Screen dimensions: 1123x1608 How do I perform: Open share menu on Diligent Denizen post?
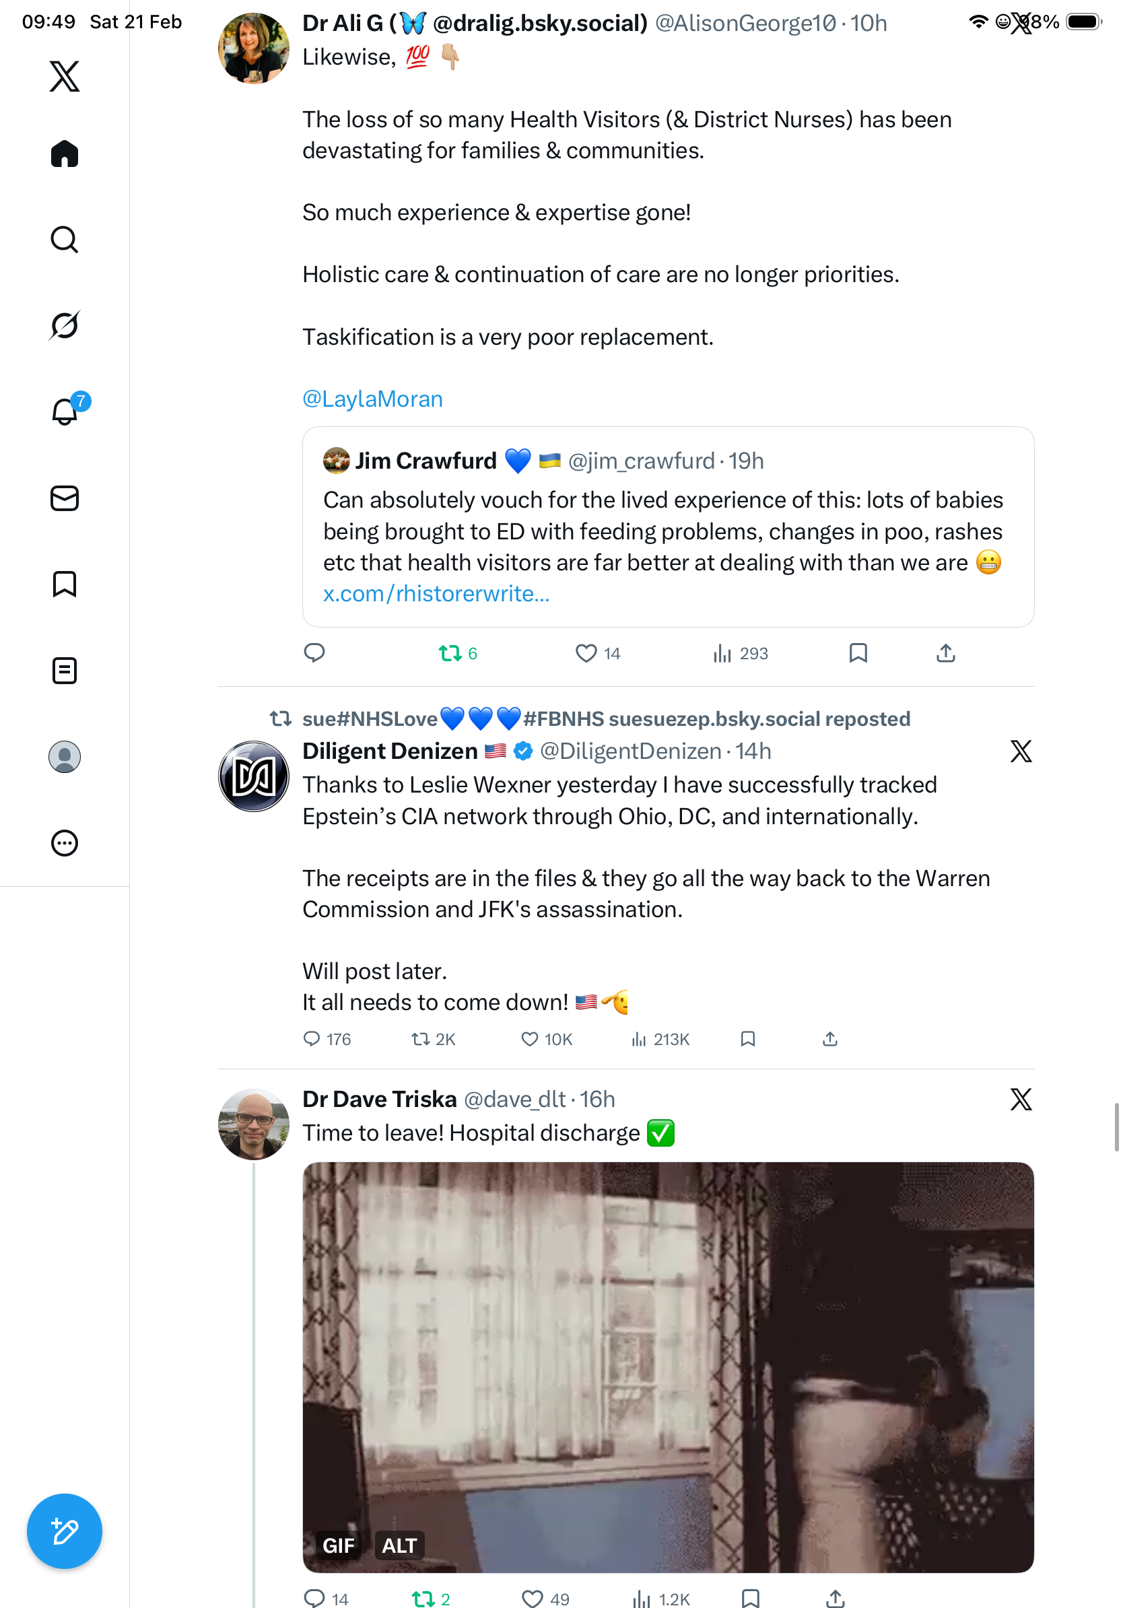point(829,1038)
